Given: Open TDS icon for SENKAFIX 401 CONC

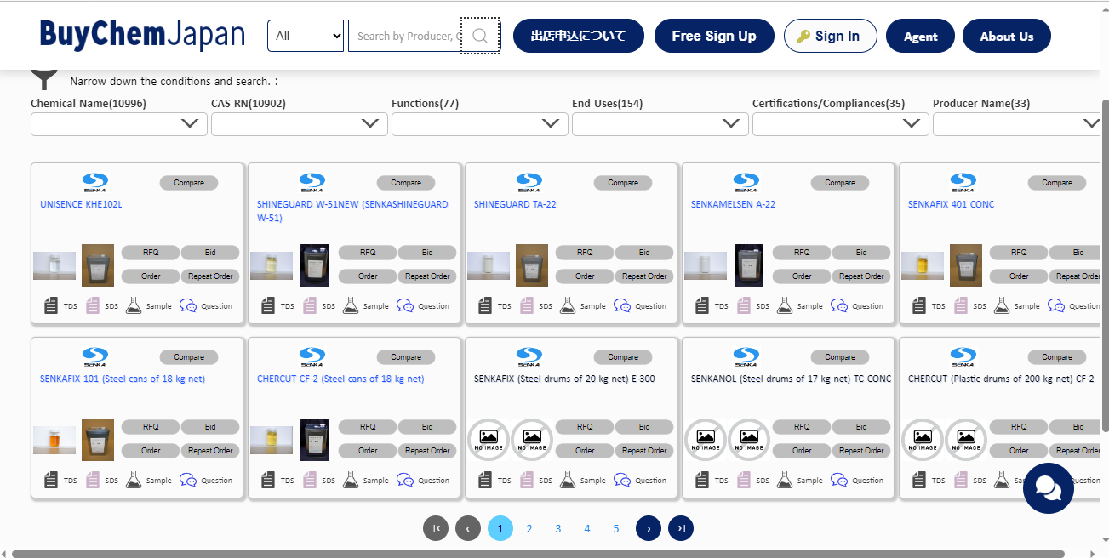Looking at the screenshot, I should point(920,305).
